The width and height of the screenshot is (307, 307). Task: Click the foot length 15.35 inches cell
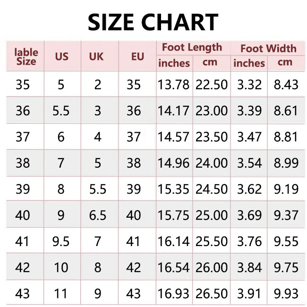tap(173, 189)
